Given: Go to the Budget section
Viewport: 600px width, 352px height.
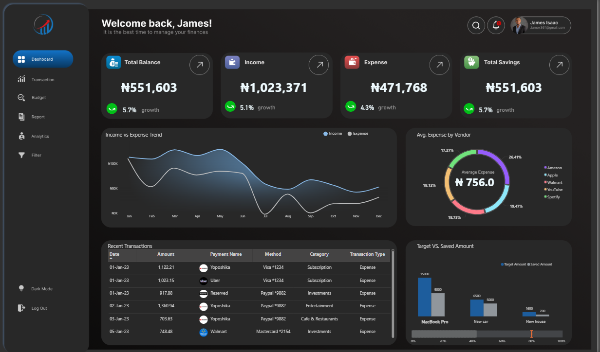Looking at the screenshot, I should click(39, 98).
